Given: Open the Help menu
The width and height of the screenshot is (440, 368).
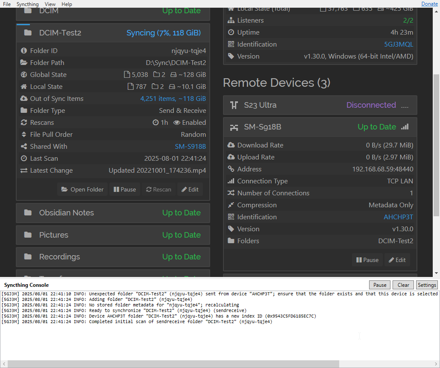Looking at the screenshot, I should click(x=67, y=4).
